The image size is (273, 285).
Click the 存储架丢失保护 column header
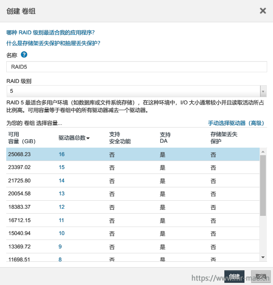[x=224, y=138]
